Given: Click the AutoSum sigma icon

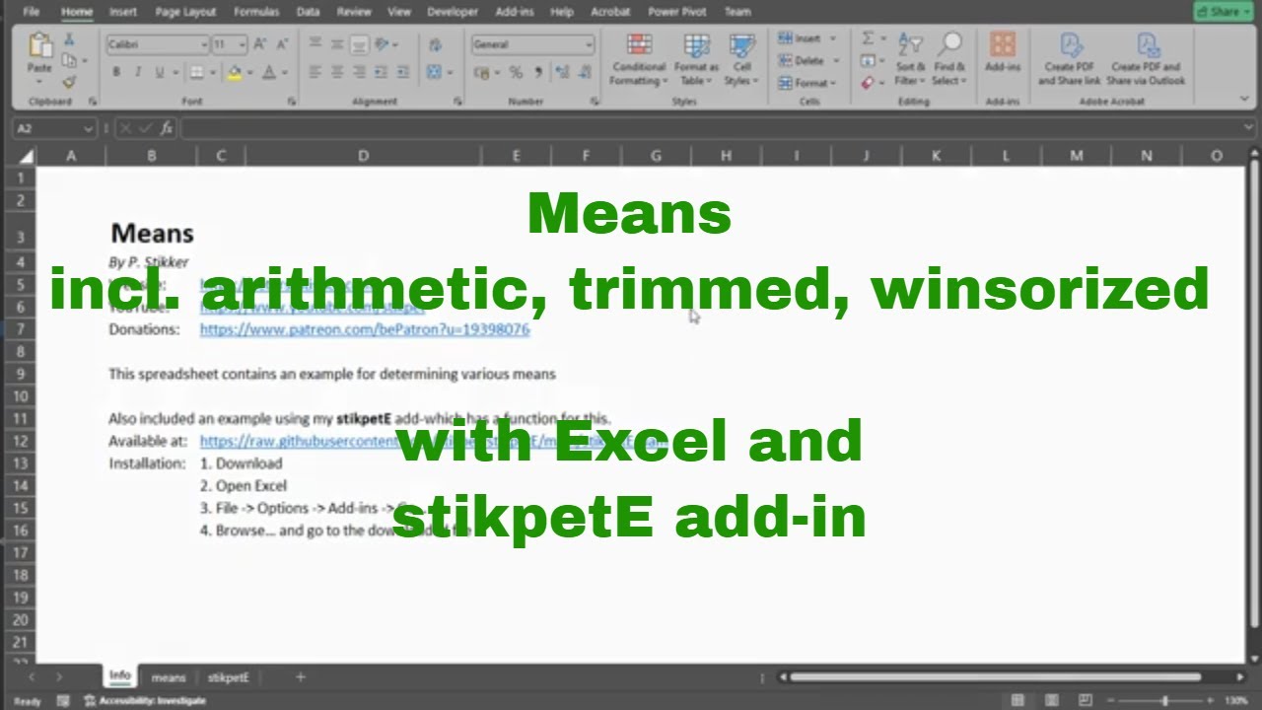Looking at the screenshot, I should click(x=868, y=38).
